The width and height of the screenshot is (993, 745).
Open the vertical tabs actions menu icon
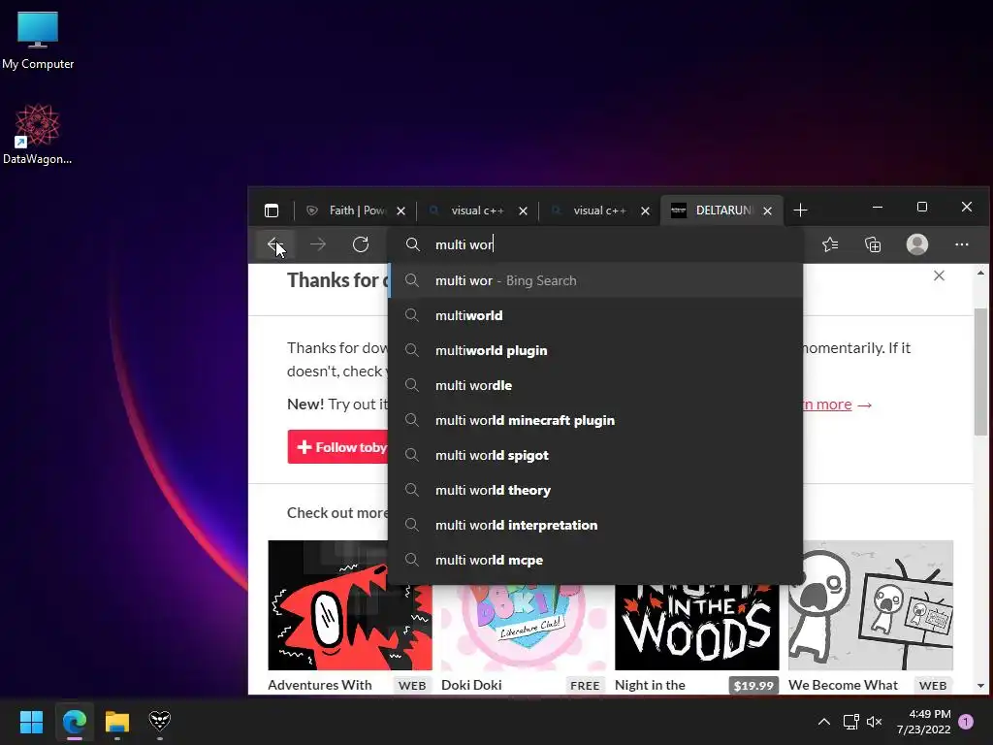[x=272, y=211]
